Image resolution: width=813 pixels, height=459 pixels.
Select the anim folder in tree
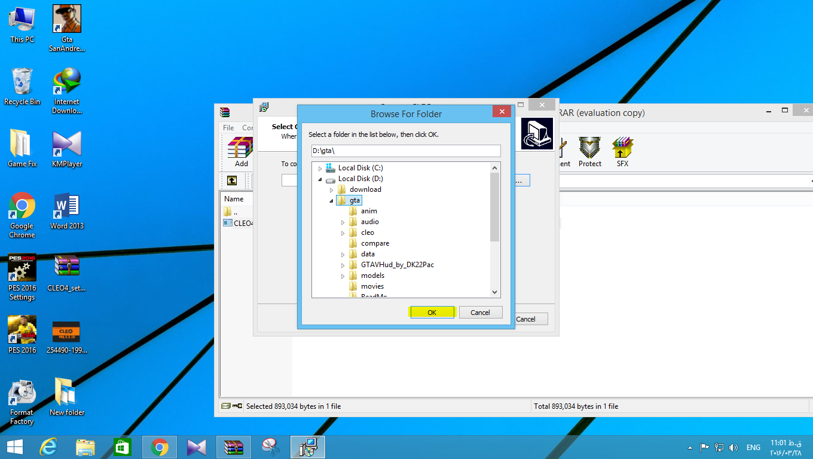tap(369, 211)
